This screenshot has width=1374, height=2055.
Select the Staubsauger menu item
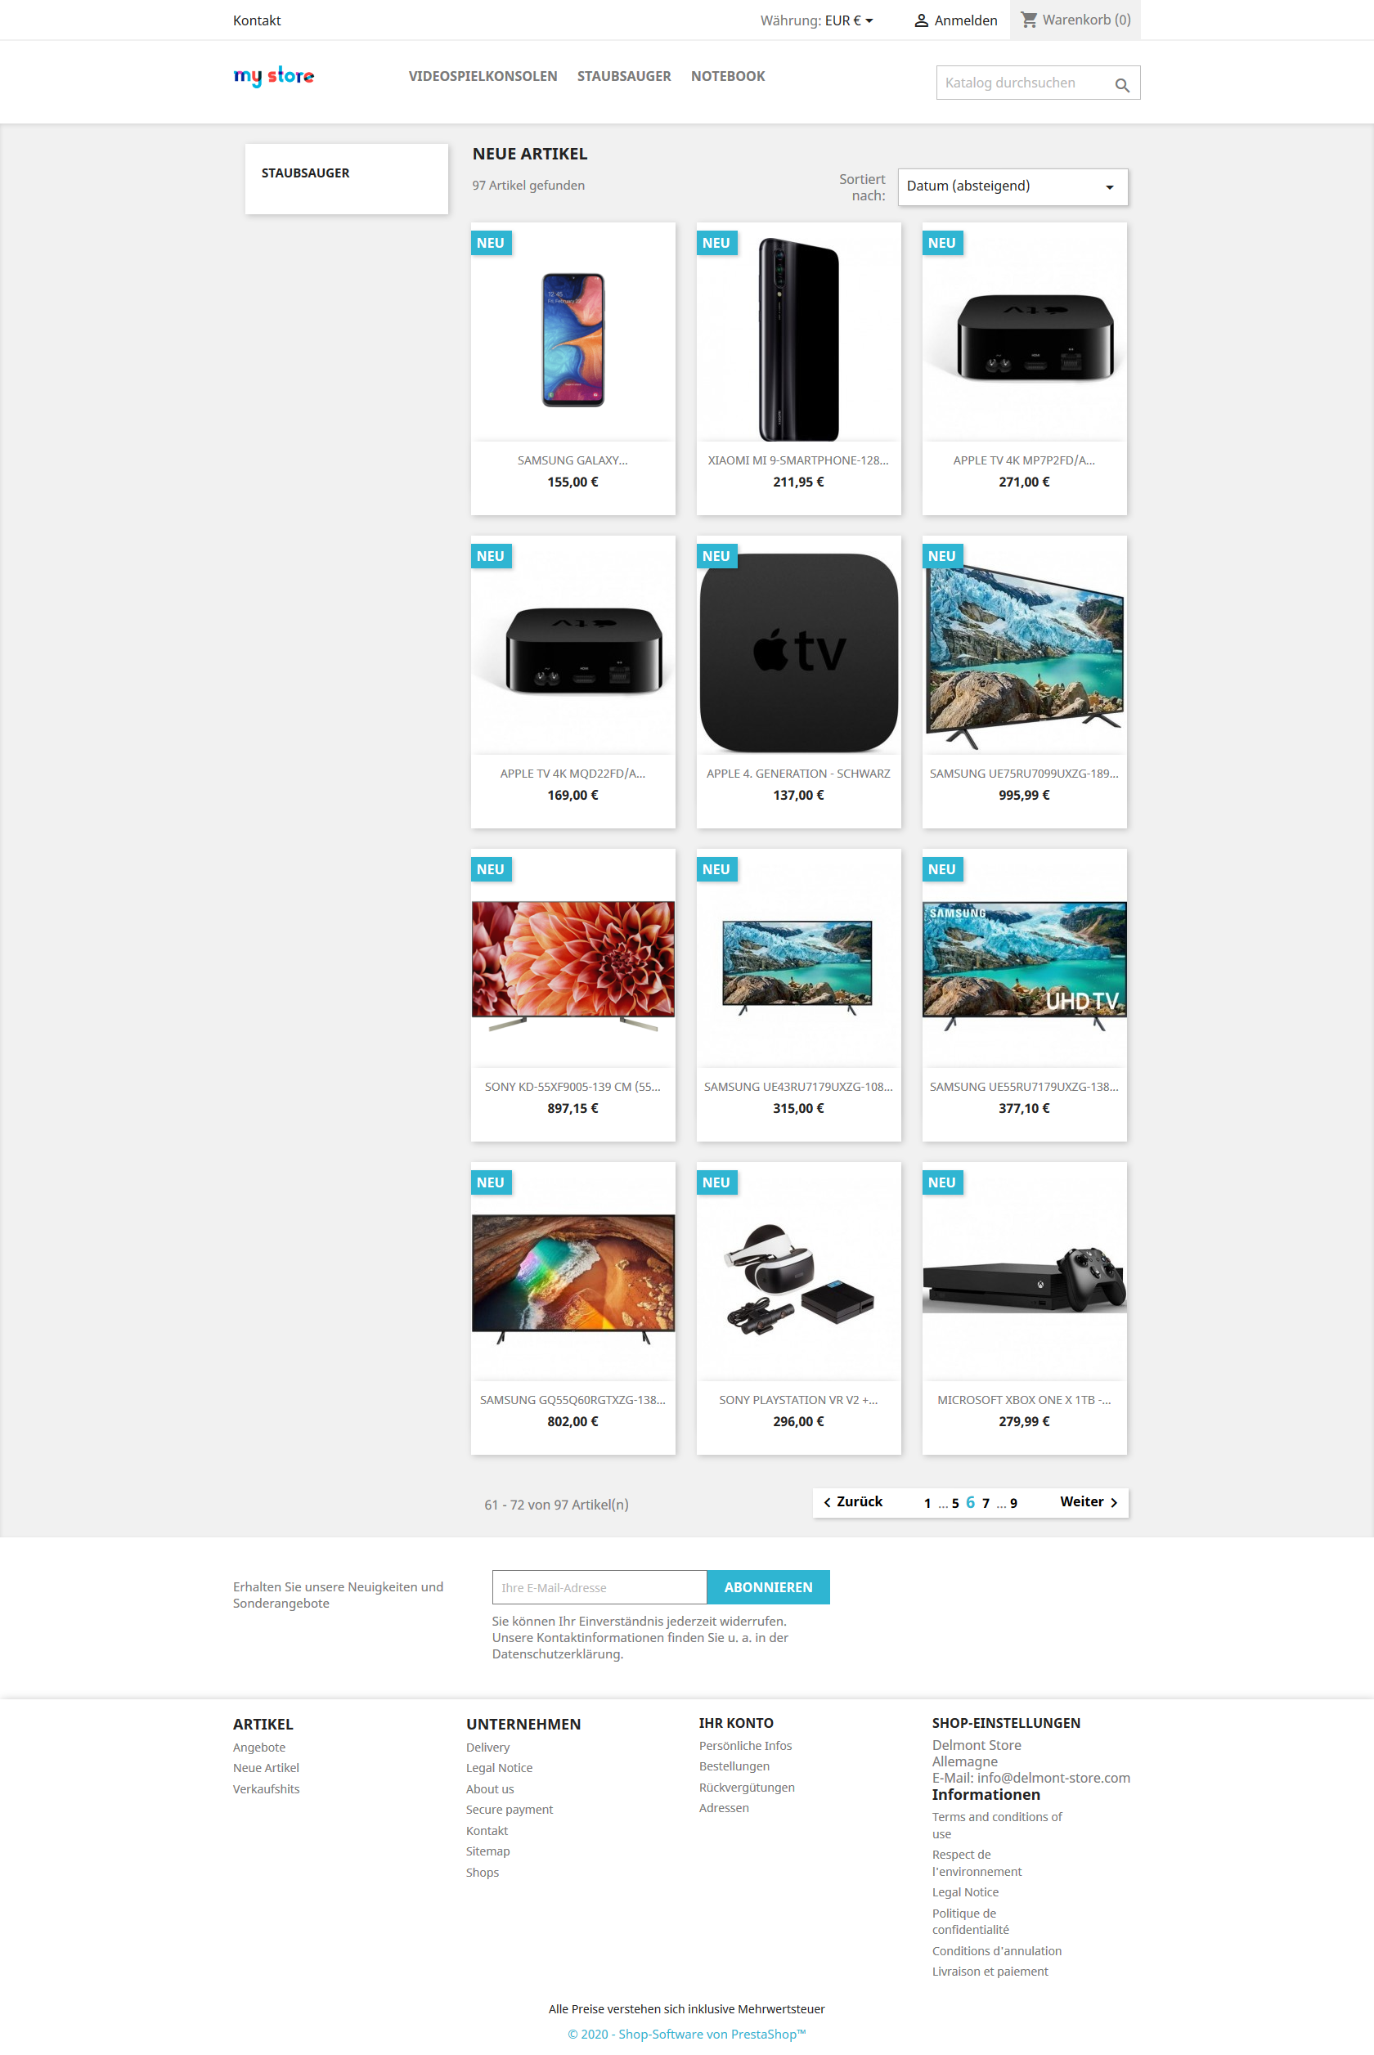pos(624,76)
